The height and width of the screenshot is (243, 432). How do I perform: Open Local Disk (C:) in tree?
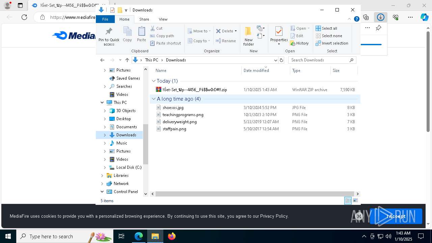point(129,167)
